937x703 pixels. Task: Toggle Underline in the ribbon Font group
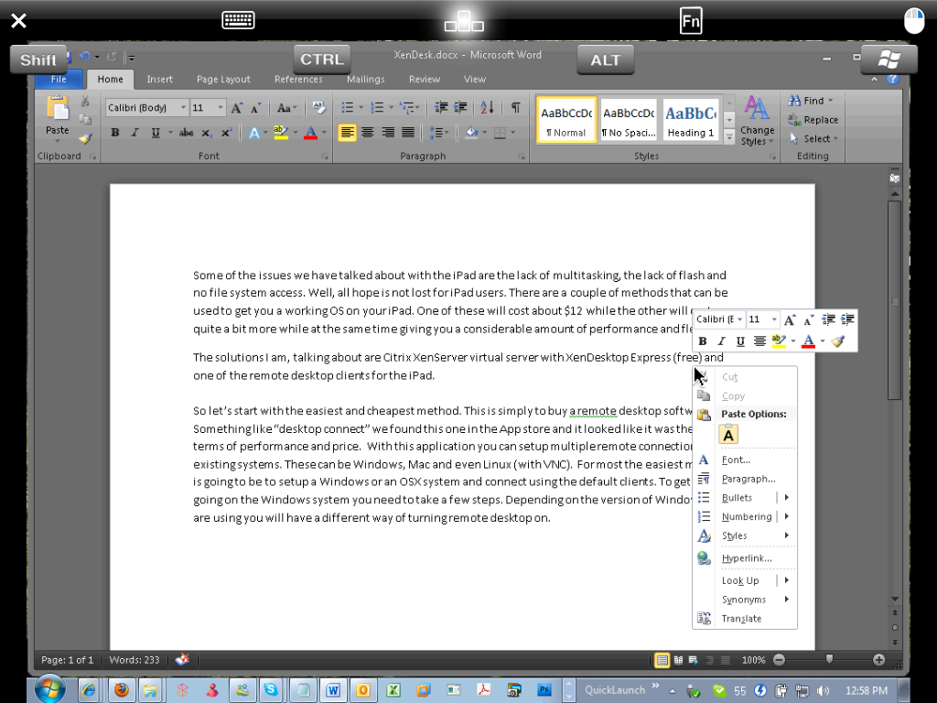tap(156, 133)
